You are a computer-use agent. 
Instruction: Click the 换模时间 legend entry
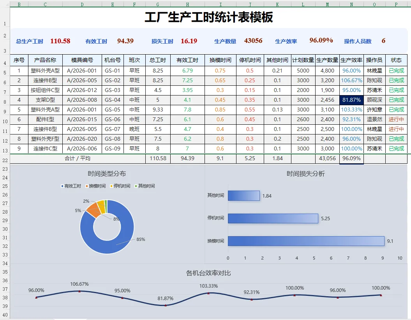[x=96, y=186]
